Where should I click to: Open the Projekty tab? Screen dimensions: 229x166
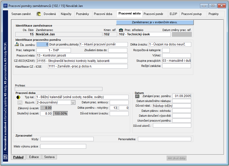pyautogui.click(x=213, y=14)
